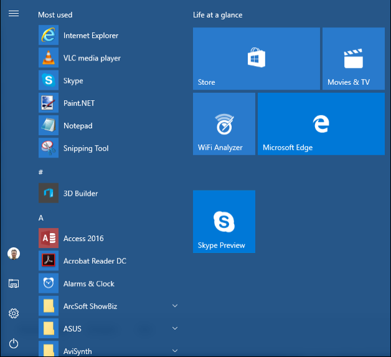Viewport: 391px width, 357px height.
Task: Open the Skype Preview tile
Action: [224, 222]
